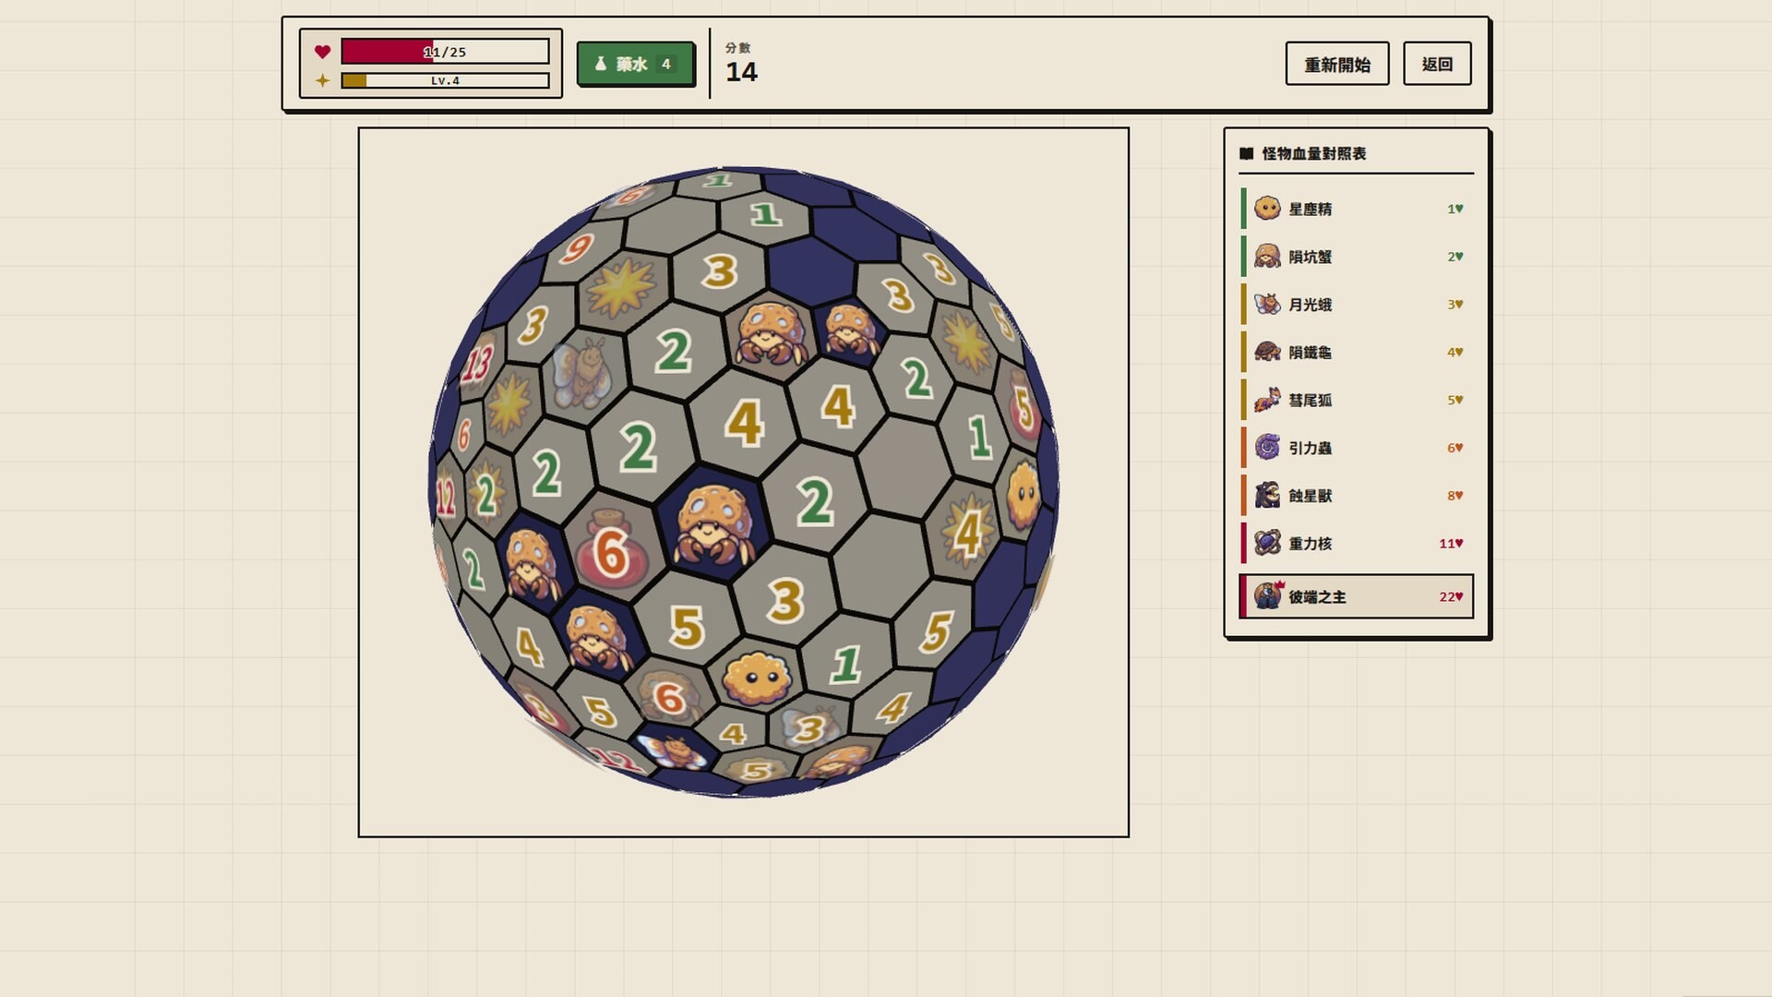Click the star burst tile beside red 9

click(x=620, y=289)
